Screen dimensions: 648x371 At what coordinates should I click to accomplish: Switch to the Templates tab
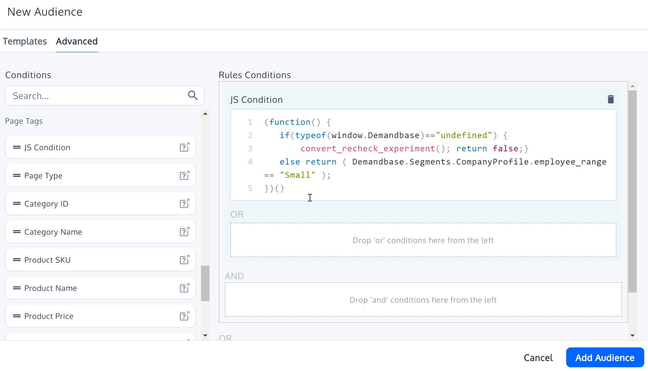pyautogui.click(x=25, y=41)
